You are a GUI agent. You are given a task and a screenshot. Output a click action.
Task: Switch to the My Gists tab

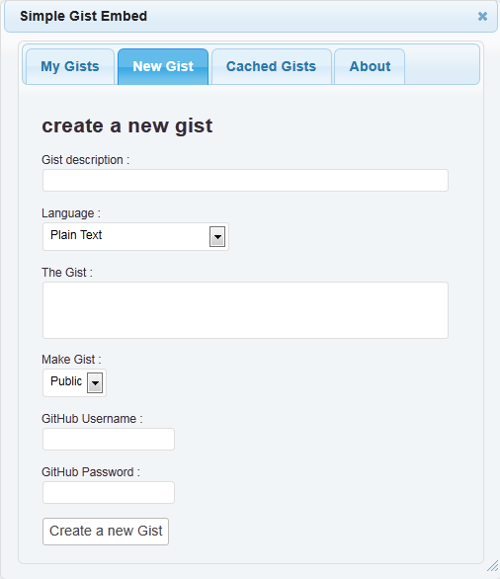[x=70, y=66]
